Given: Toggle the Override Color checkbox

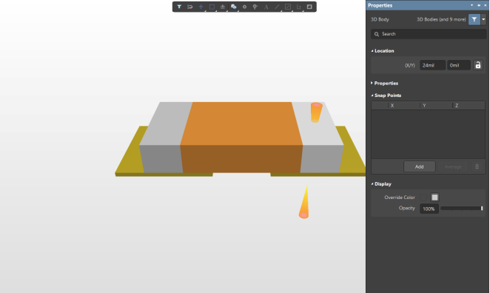Looking at the screenshot, I should point(423,197).
